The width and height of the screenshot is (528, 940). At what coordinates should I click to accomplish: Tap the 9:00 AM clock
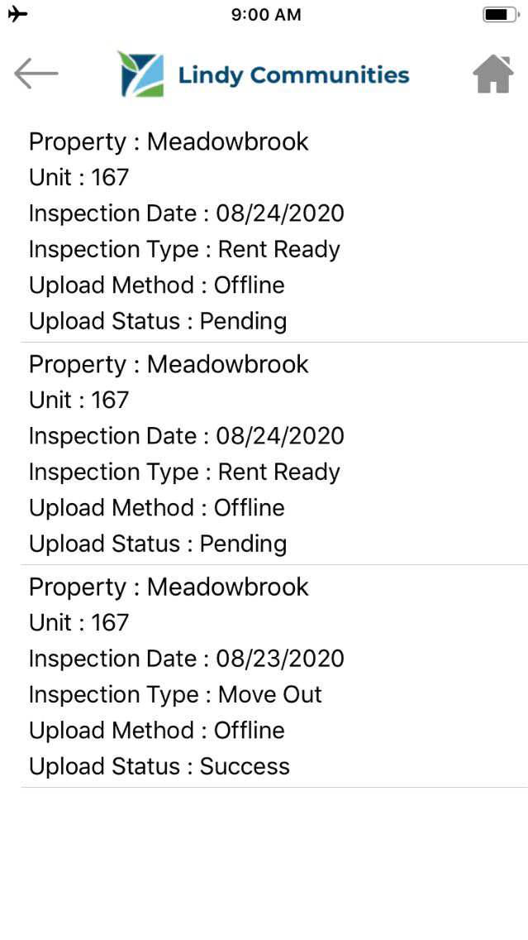coord(266,14)
